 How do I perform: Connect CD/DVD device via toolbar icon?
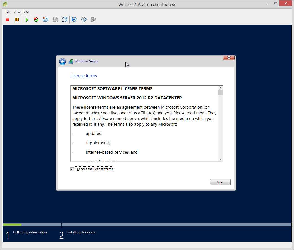[84, 19]
